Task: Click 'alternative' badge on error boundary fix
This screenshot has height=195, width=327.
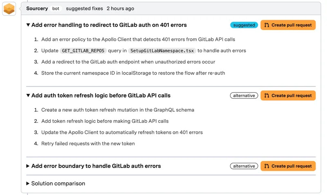Action: (244, 166)
